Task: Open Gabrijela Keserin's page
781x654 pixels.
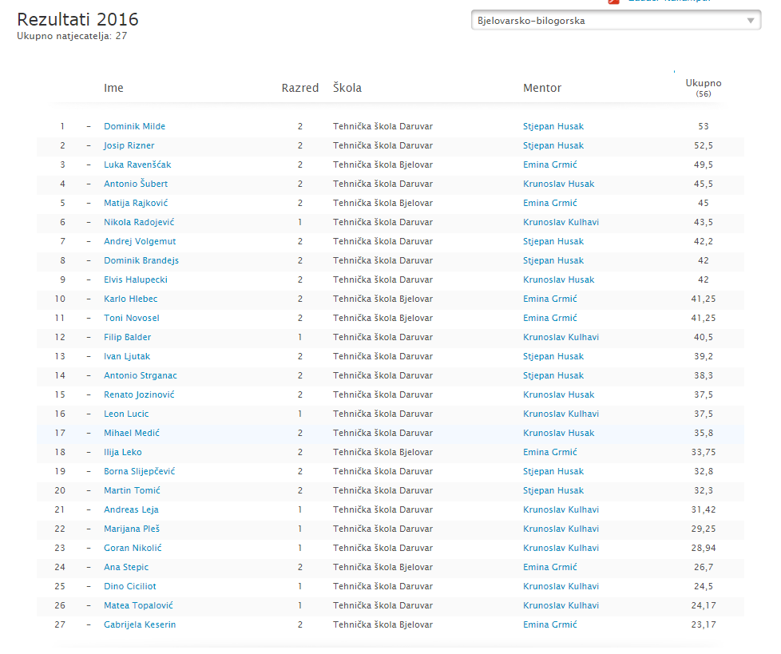Action: [140, 625]
